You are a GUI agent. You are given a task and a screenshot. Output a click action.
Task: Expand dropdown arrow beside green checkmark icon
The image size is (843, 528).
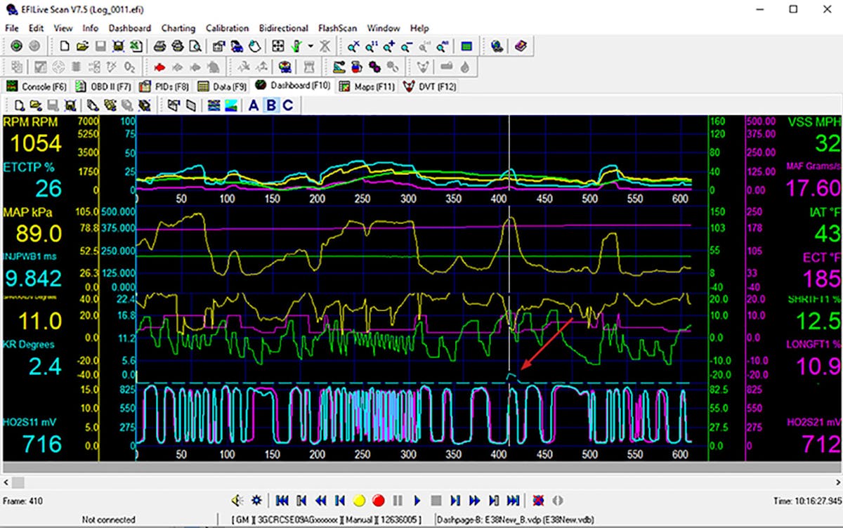pos(311,47)
